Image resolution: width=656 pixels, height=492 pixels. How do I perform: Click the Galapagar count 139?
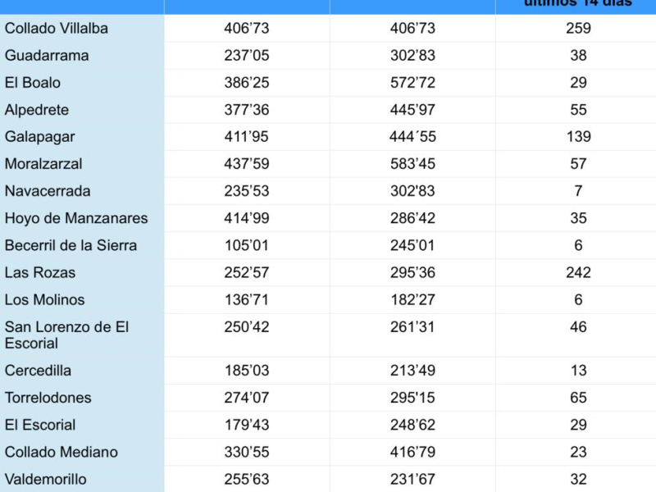pos(578,137)
